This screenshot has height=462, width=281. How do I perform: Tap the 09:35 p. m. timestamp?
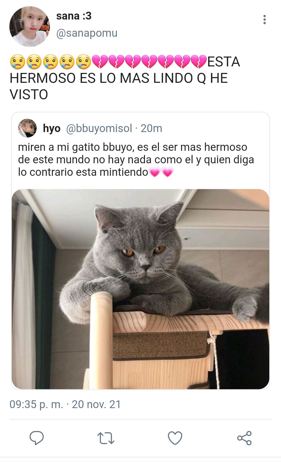point(36,404)
